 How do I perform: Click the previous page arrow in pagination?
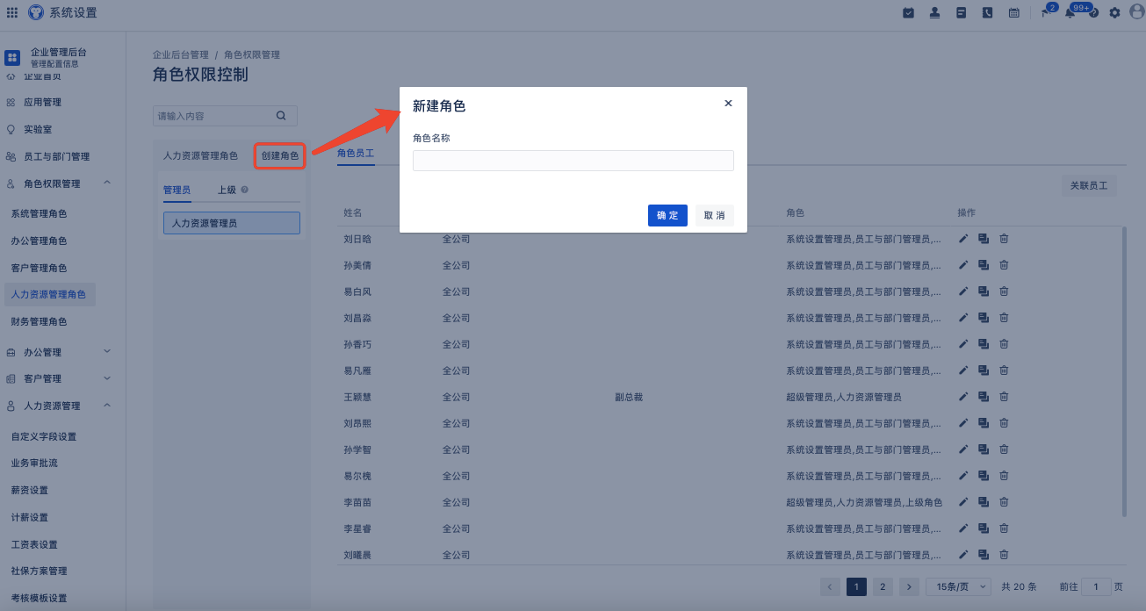[830, 586]
